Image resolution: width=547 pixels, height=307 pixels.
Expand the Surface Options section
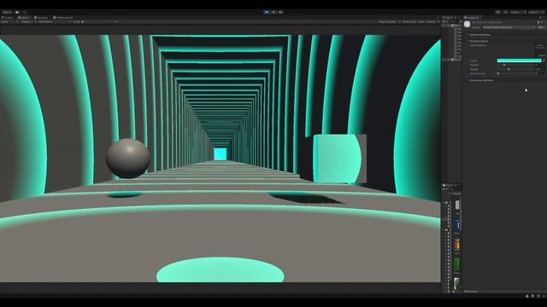coord(479,35)
